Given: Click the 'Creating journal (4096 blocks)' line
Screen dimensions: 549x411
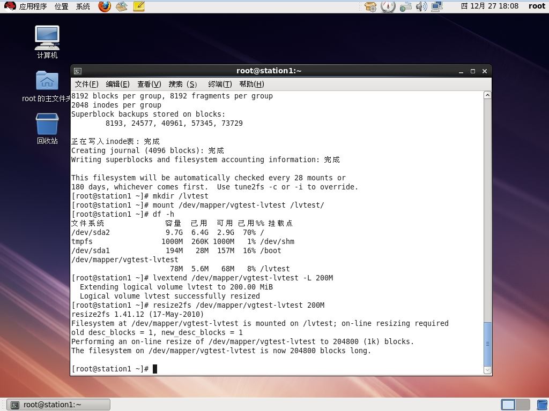Looking at the screenshot, I should [x=147, y=150].
